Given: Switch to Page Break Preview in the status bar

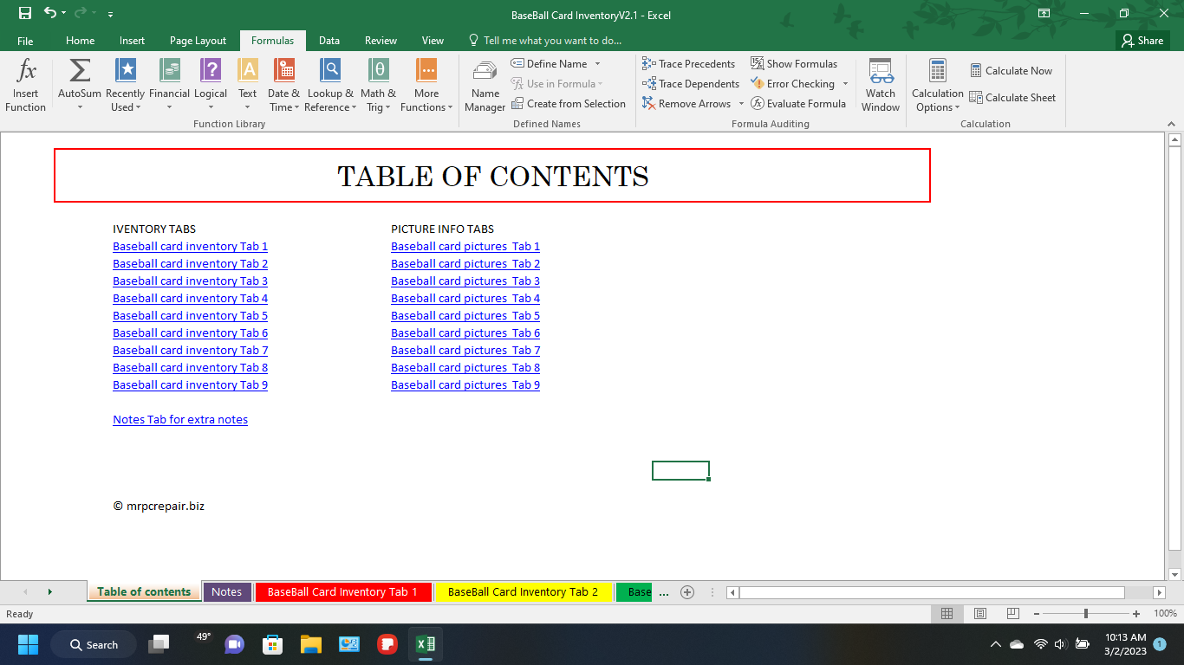Looking at the screenshot, I should click(x=1012, y=614).
